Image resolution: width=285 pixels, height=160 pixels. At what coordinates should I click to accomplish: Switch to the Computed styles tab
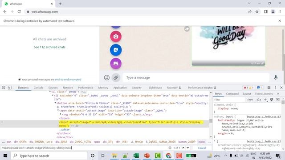point(232,94)
